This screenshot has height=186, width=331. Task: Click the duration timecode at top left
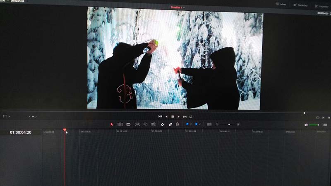click(17, 1)
